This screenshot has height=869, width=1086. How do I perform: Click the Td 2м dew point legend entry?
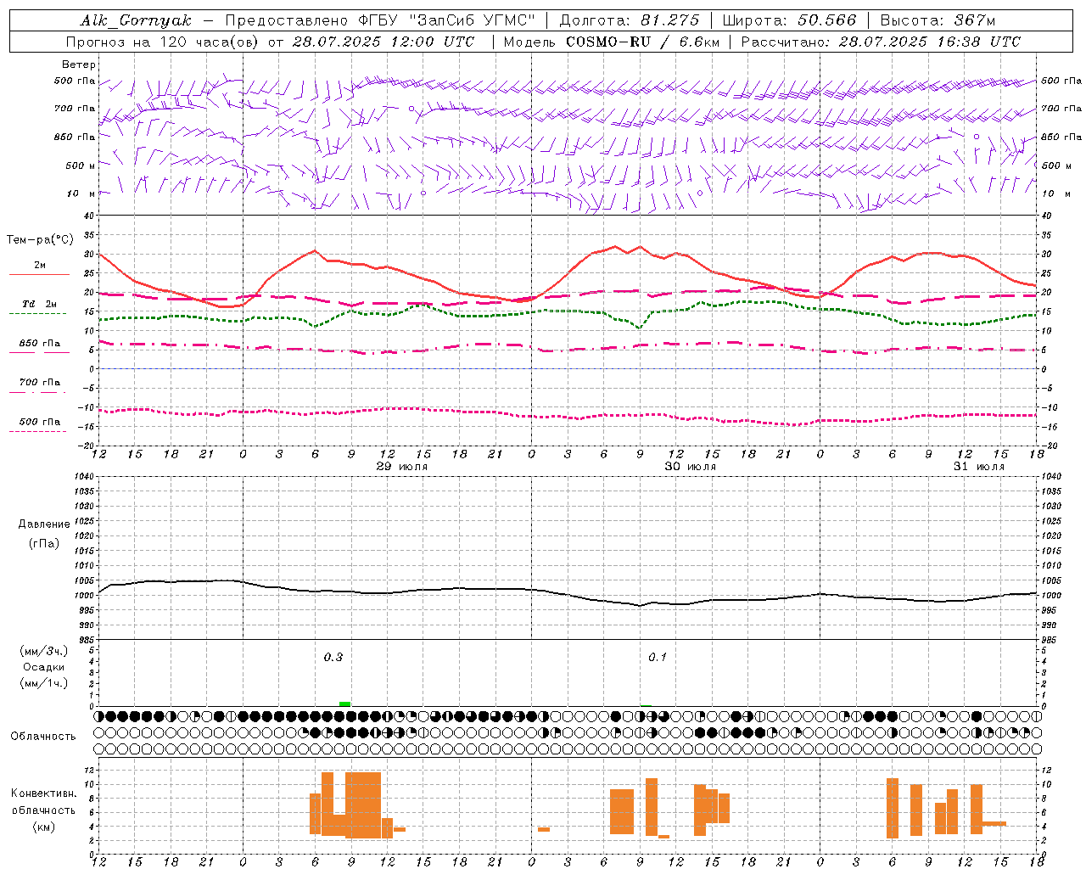click(x=39, y=304)
